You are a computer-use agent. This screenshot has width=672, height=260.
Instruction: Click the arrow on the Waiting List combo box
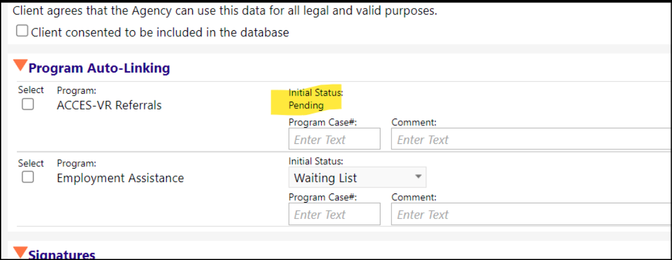(419, 177)
